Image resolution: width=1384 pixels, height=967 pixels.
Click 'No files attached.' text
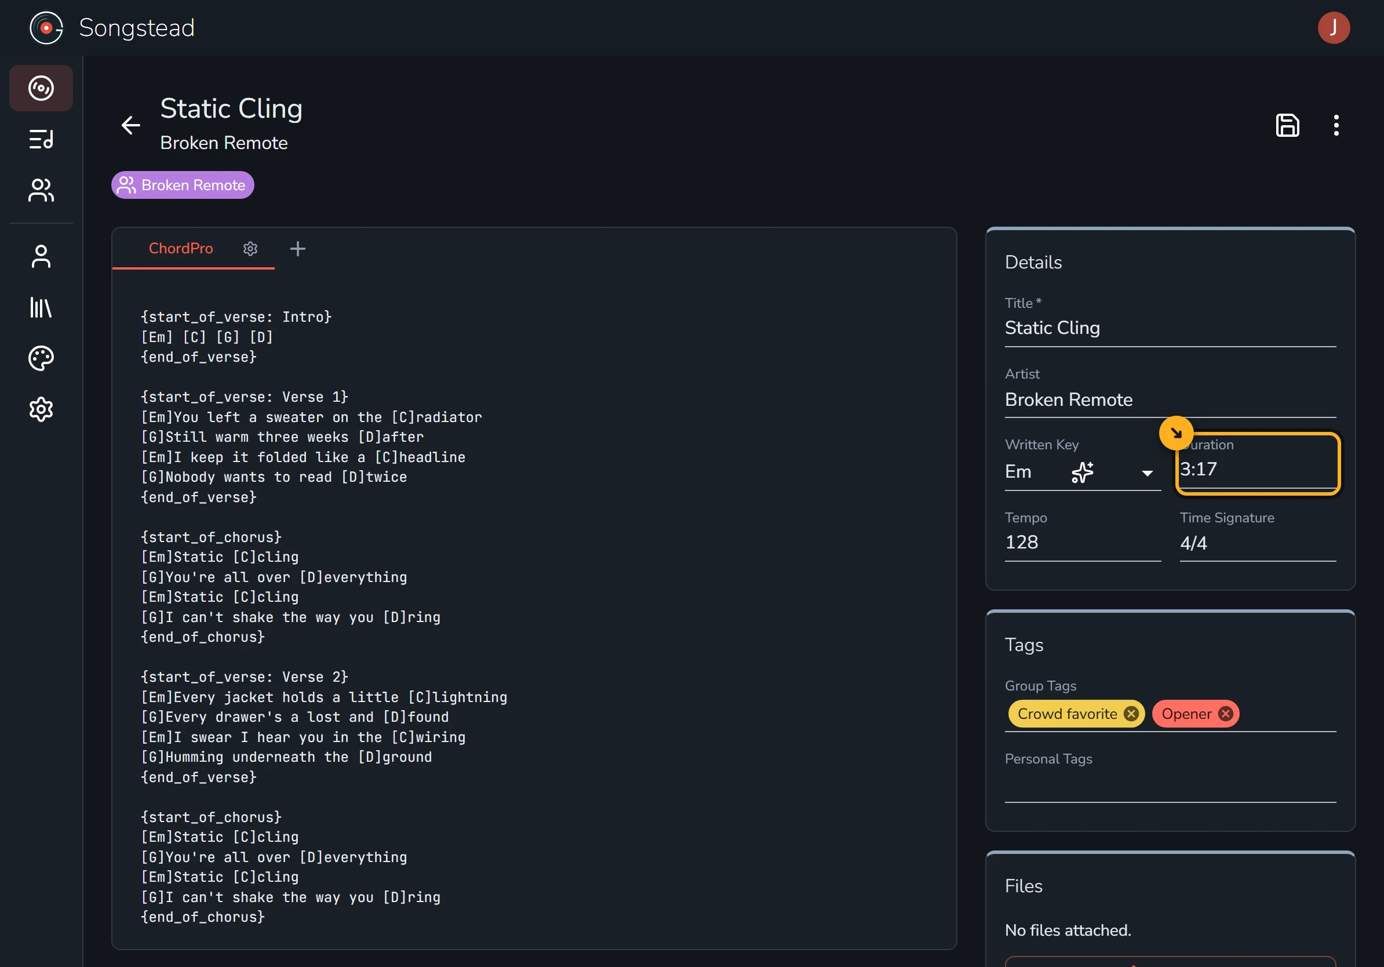[x=1067, y=930]
